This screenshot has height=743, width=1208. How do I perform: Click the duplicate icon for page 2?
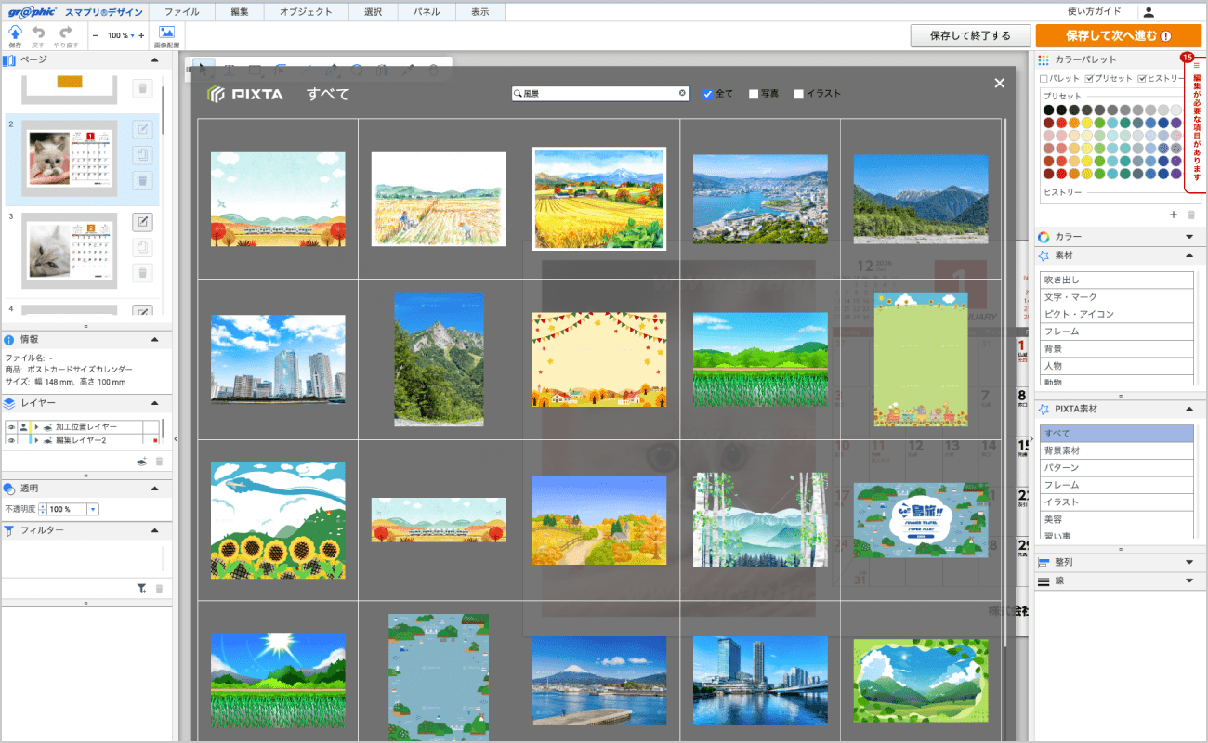(x=142, y=155)
